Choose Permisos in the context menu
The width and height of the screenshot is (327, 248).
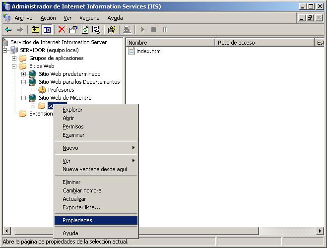(x=96, y=126)
